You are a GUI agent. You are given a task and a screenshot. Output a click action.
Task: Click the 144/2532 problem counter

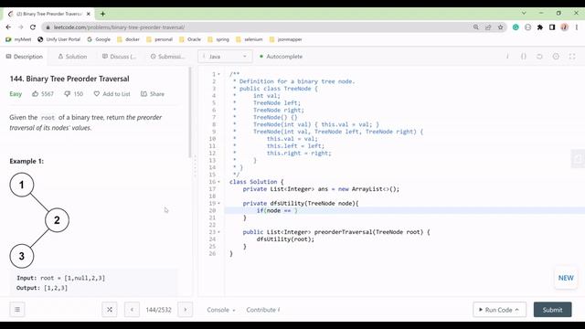click(x=158, y=310)
